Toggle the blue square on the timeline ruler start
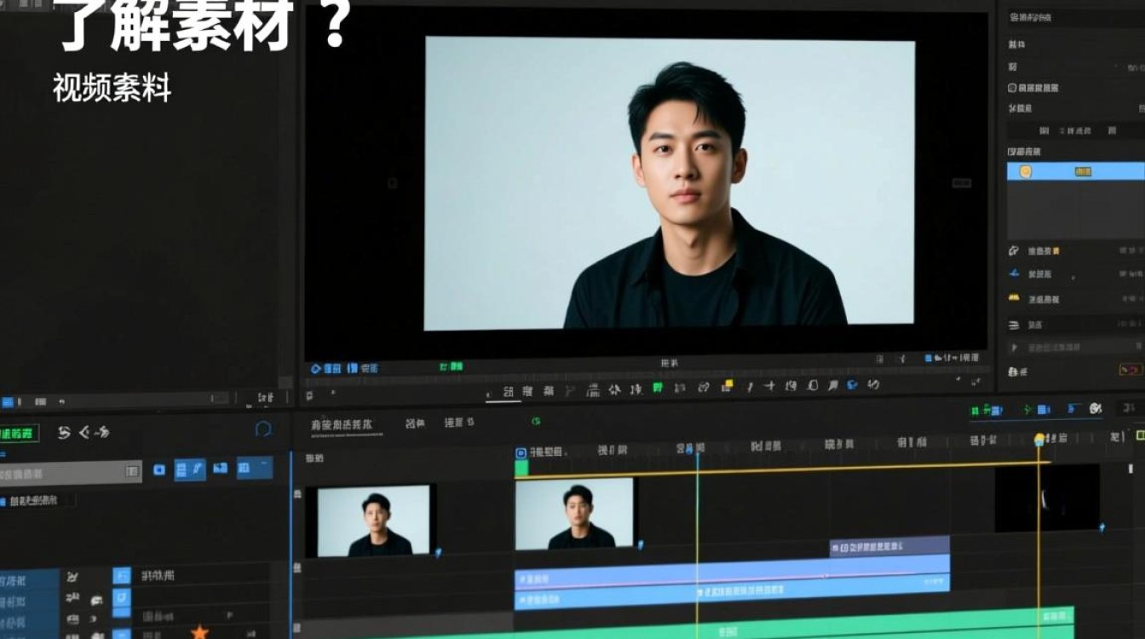Image resolution: width=1145 pixels, height=639 pixels. pos(521,452)
